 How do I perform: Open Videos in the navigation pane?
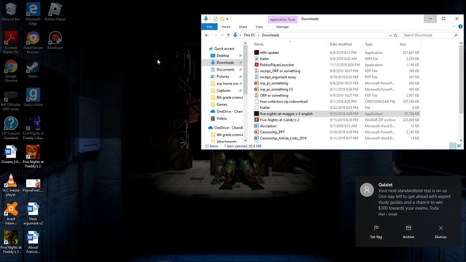tap(221, 119)
